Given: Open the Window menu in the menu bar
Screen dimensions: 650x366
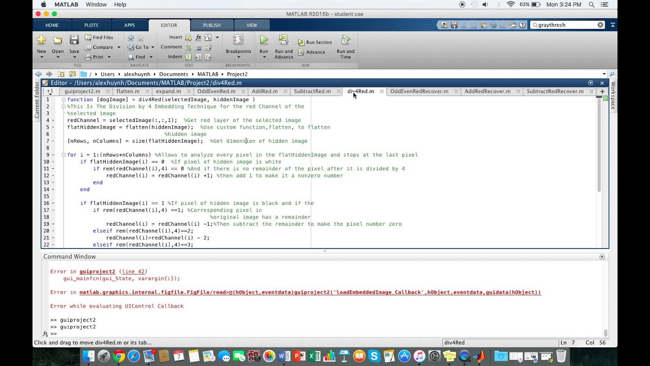Looking at the screenshot, I should pos(96,5).
